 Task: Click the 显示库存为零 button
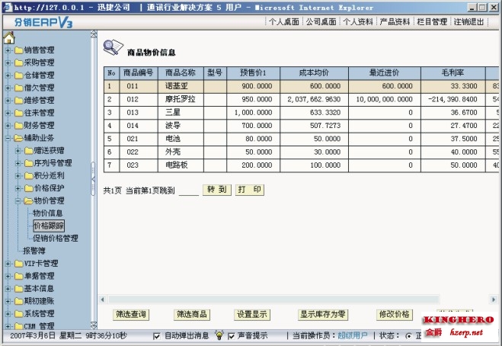(x=323, y=314)
